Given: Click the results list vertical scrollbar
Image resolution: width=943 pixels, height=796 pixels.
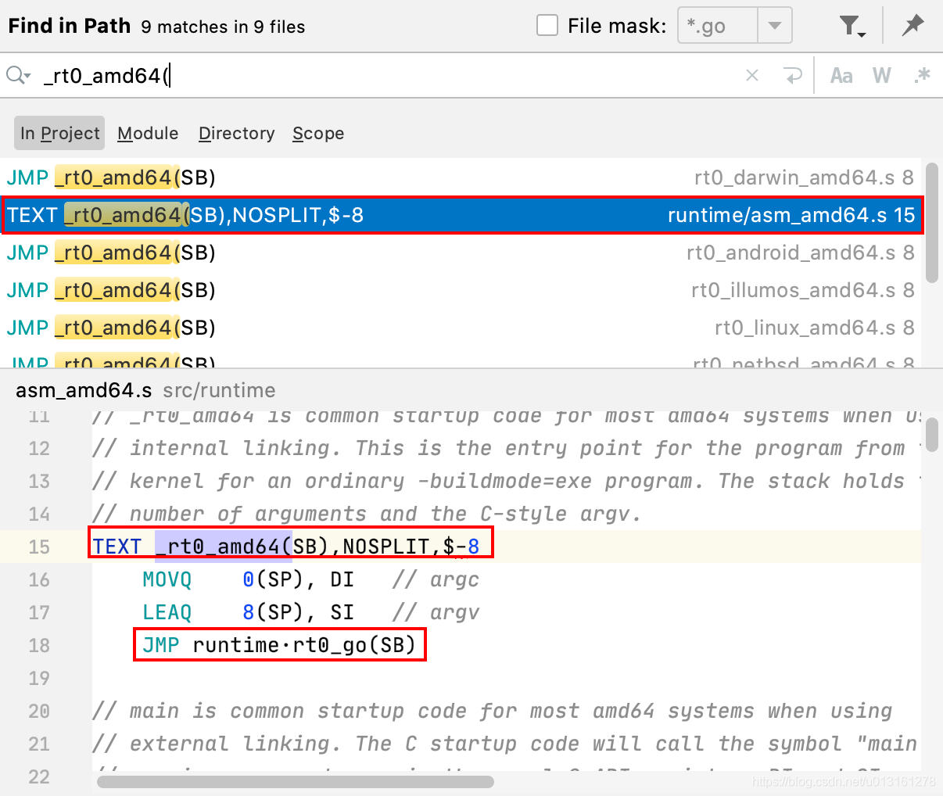Looking at the screenshot, I should tap(931, 223).
